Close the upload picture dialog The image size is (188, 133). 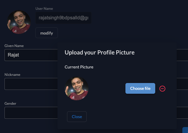[77, 117]
